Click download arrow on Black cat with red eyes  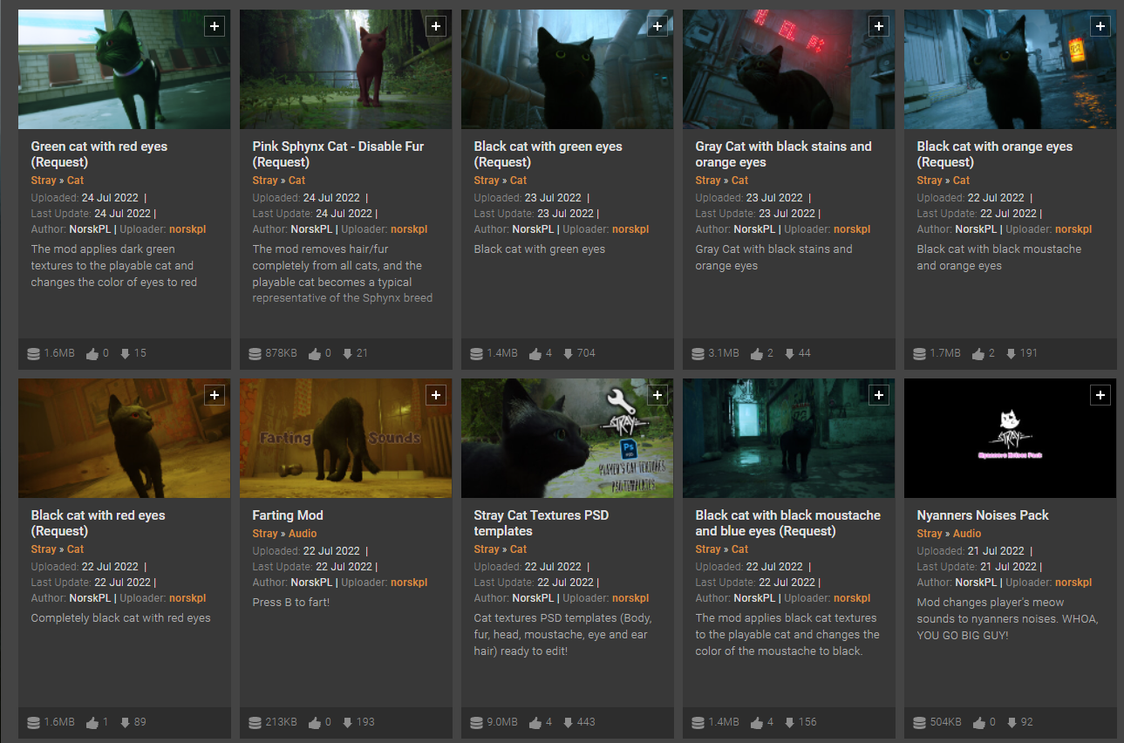pos(125,723)
